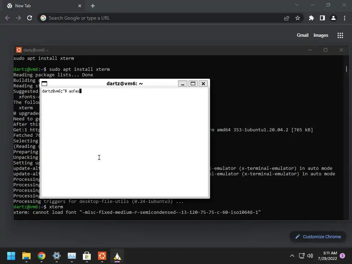Open the notification badge showing 3
This screenshot has width=352, height=264.
(x=343, y=256)
